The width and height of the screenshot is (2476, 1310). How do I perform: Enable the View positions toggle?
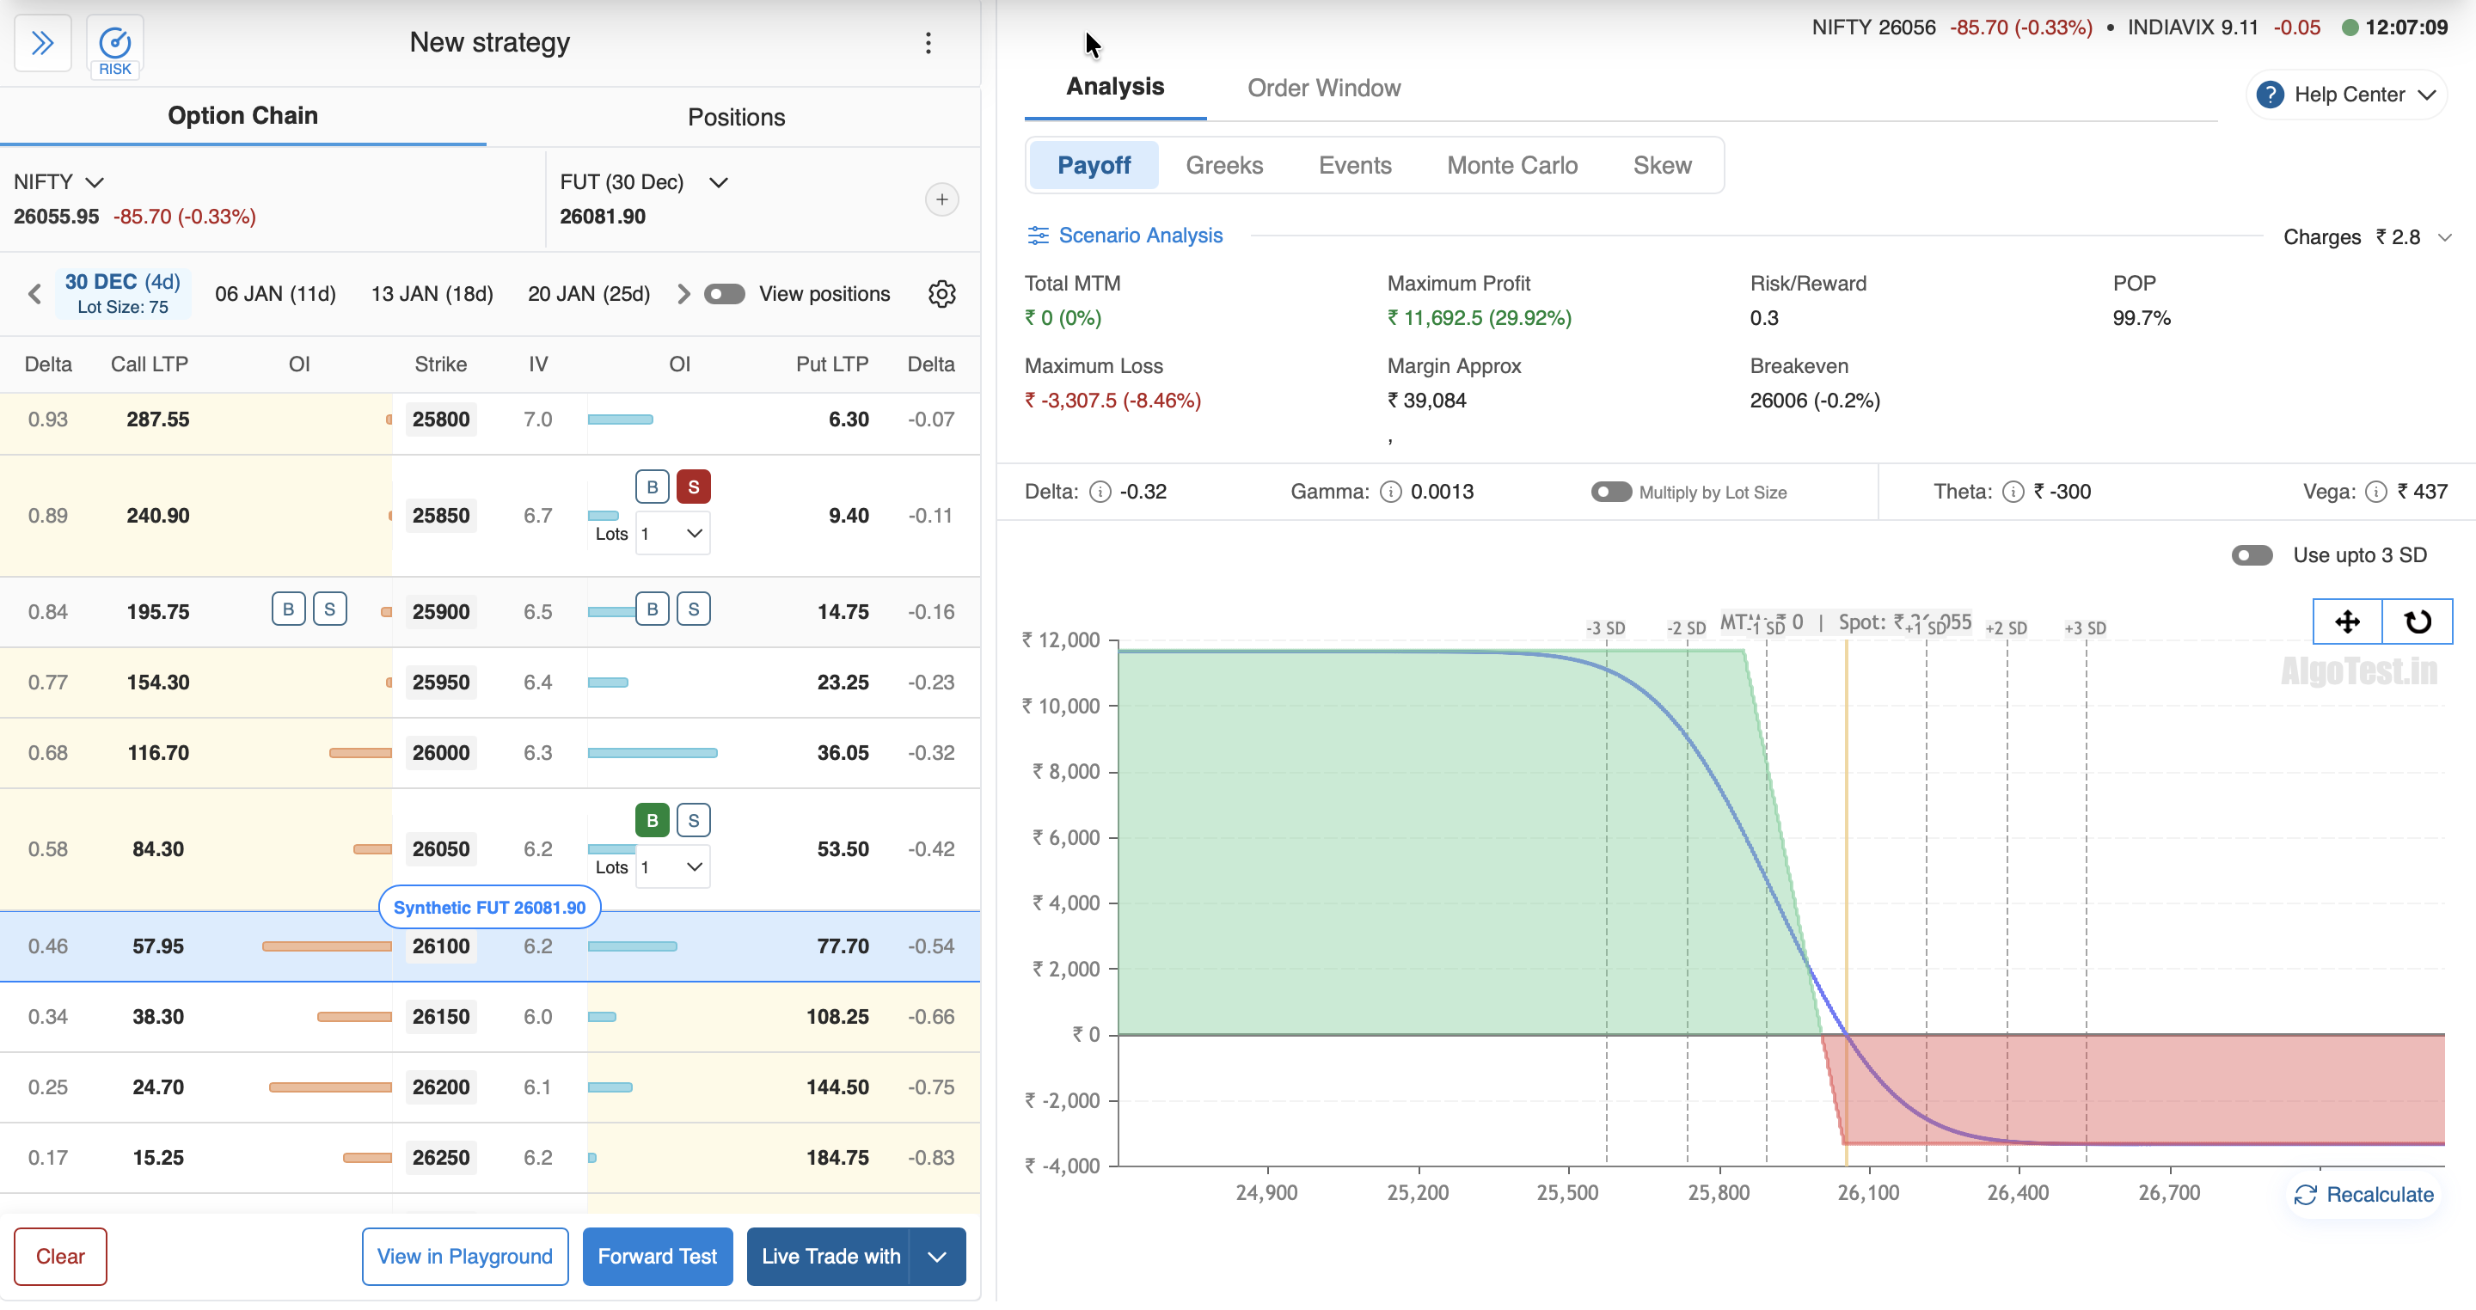(724, 294)
